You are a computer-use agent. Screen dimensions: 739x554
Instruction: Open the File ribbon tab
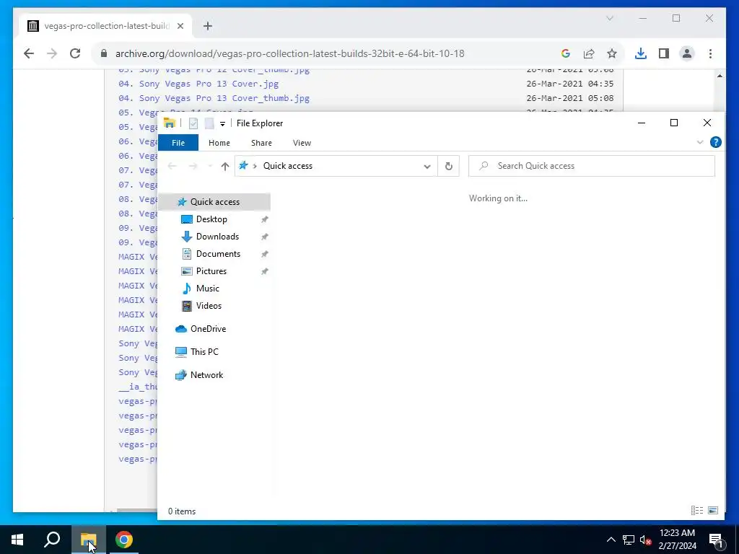click(x=178, y=143)
